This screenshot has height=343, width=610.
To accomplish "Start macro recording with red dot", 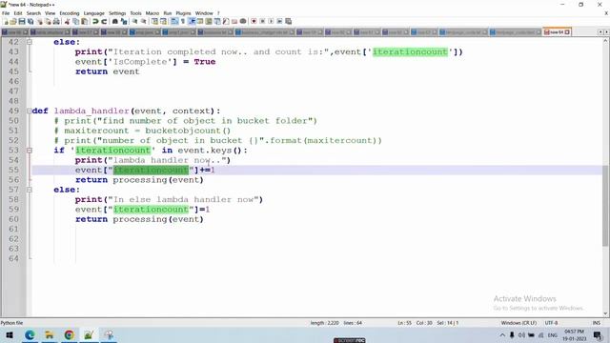I will coord(254,21).
